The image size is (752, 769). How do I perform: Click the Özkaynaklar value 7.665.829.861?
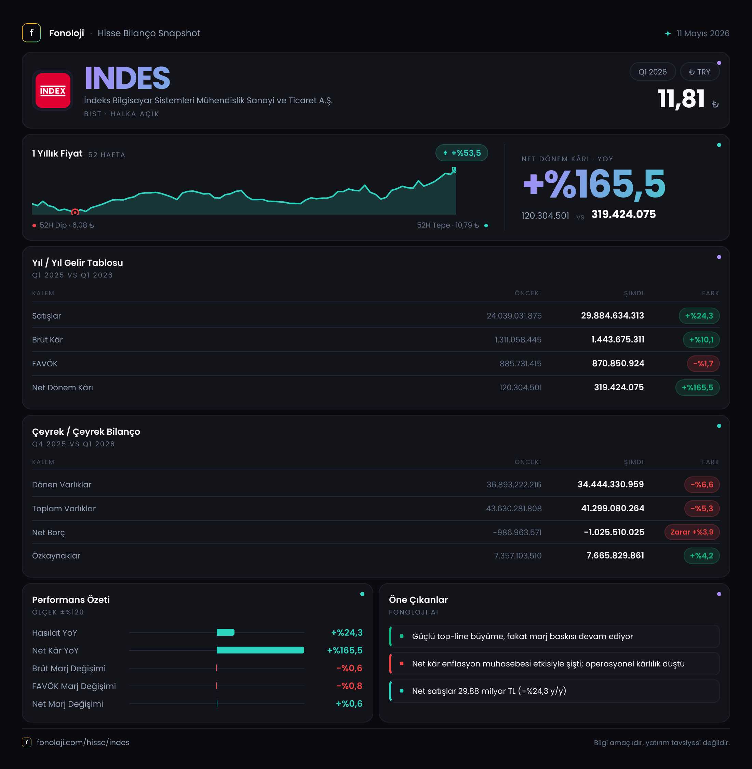615,556
